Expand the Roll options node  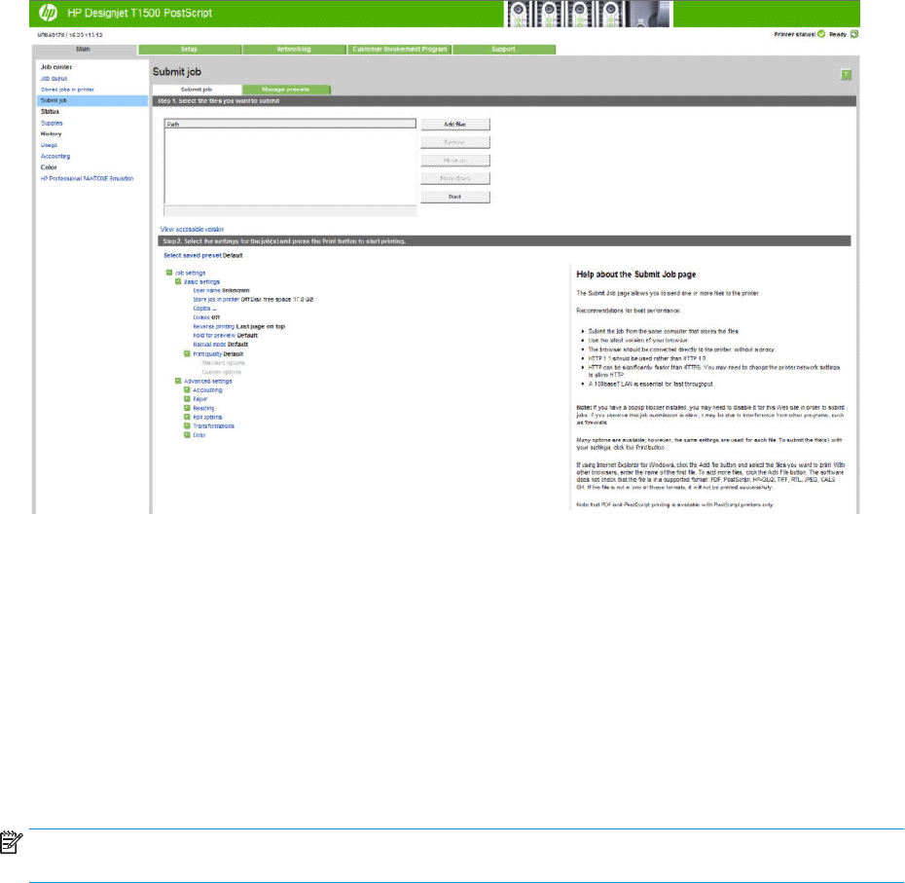click(187, 417)
